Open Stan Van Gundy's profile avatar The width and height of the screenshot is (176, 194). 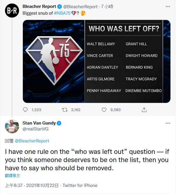(x=12, y=126)
